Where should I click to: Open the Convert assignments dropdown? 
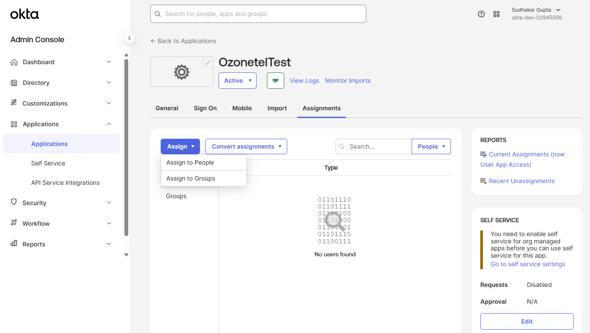pos(246,146)
